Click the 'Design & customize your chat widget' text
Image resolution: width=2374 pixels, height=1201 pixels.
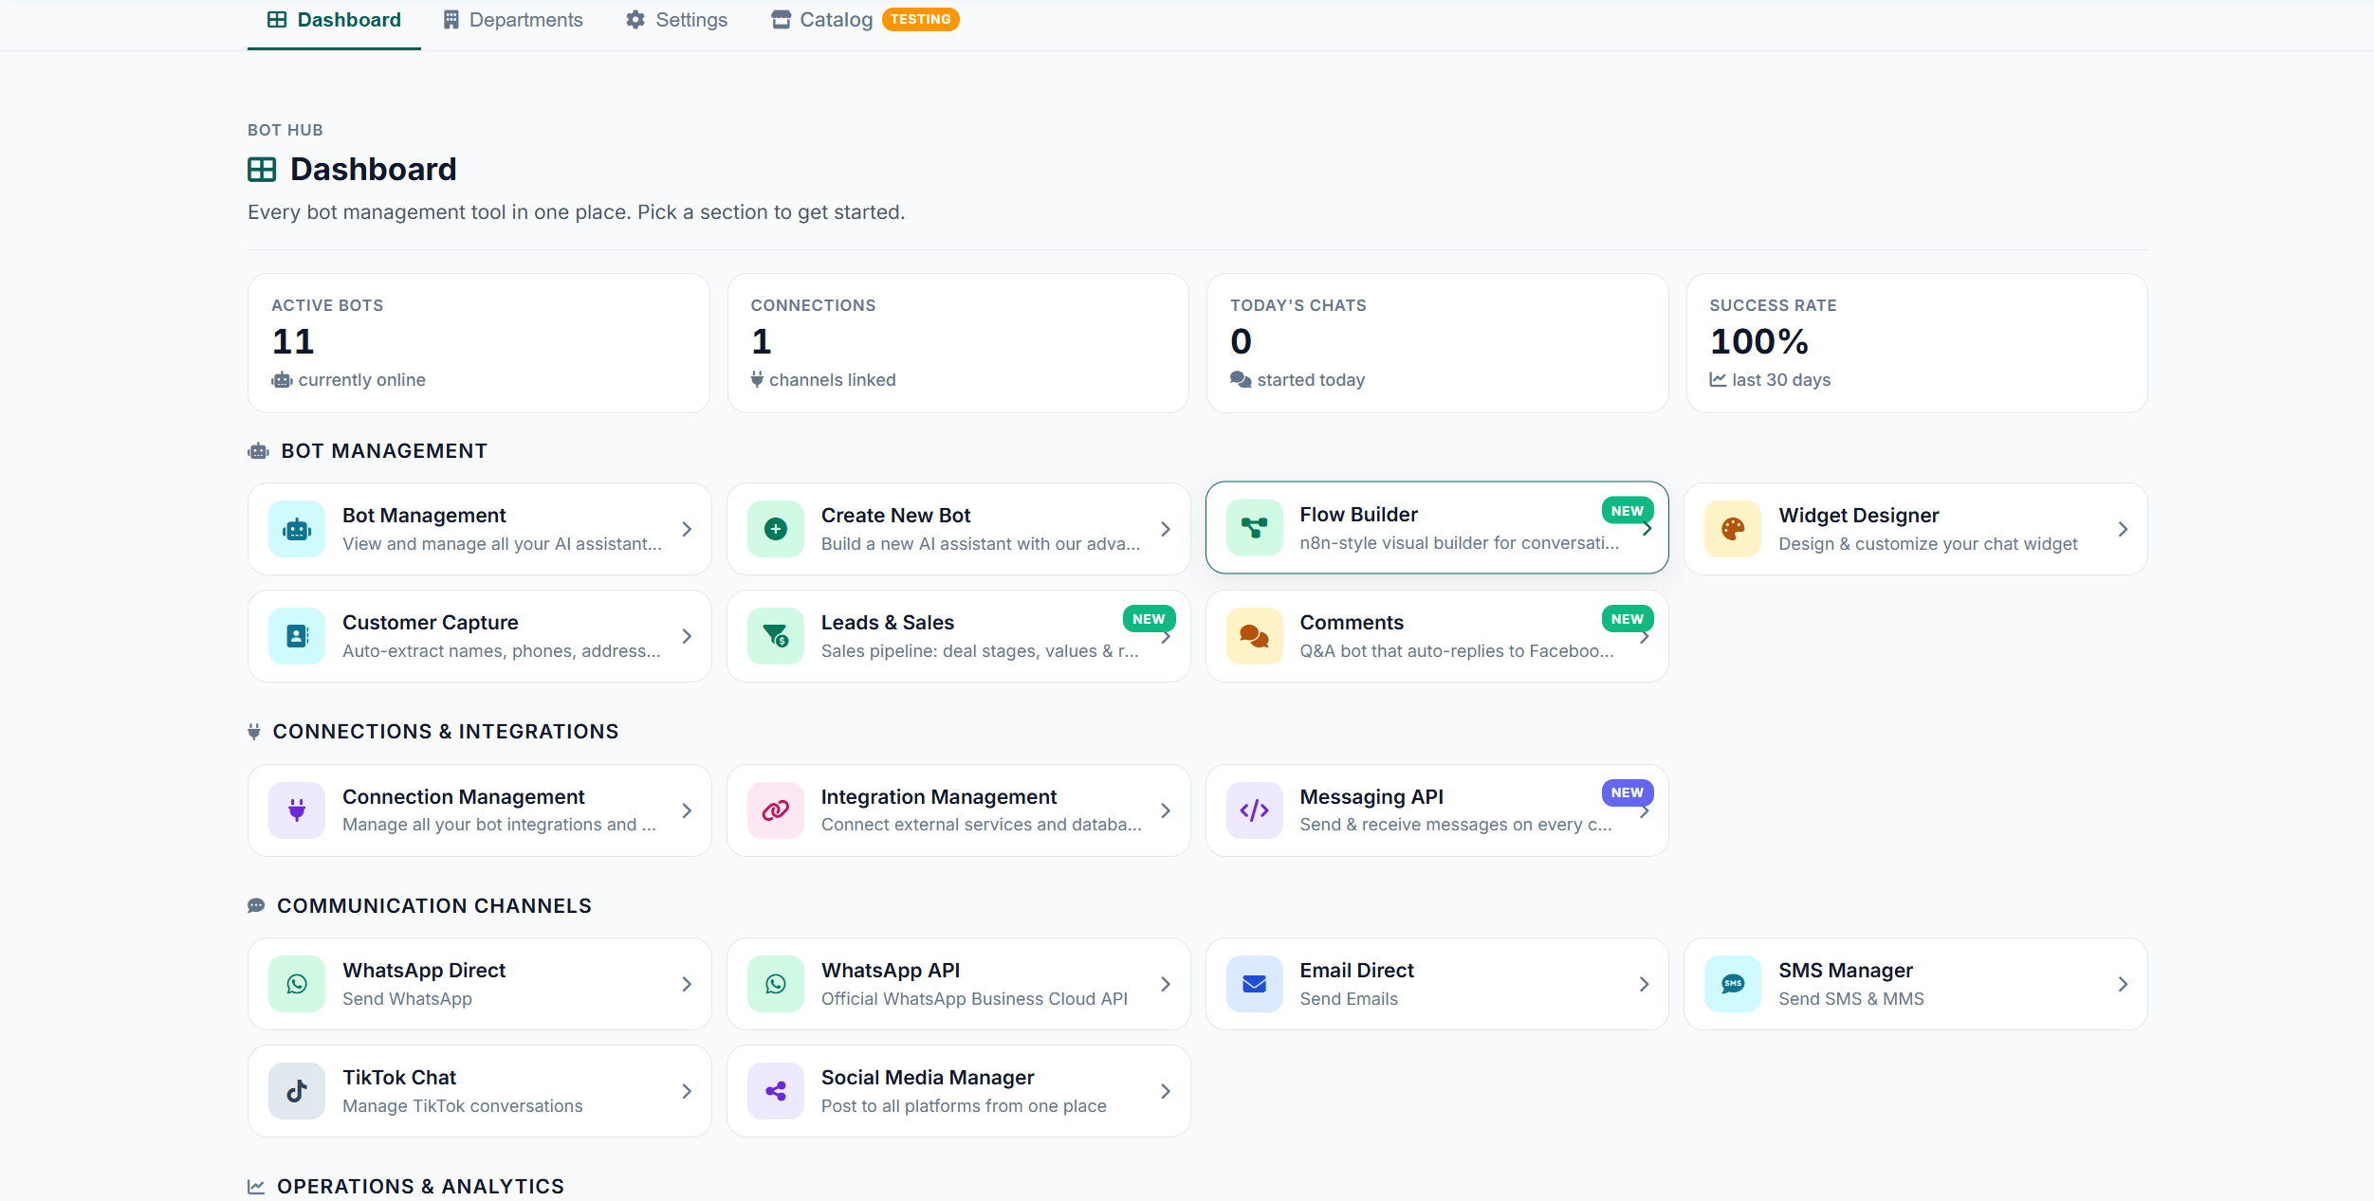pos(1927,544)
